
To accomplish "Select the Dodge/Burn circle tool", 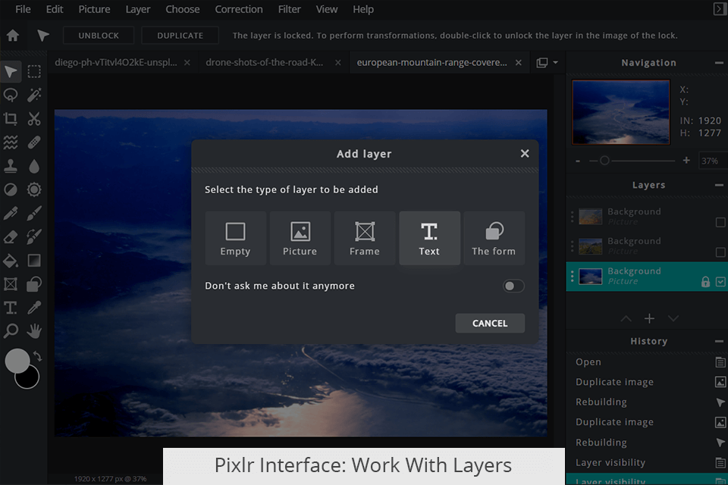I will pos(10,189).
